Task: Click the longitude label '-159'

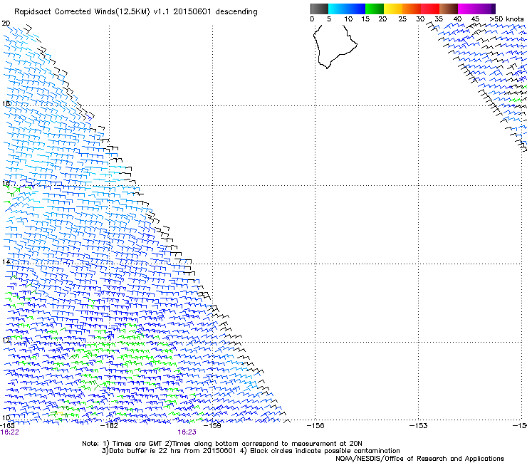Action: pyautogui.click(x=213, y=426)
